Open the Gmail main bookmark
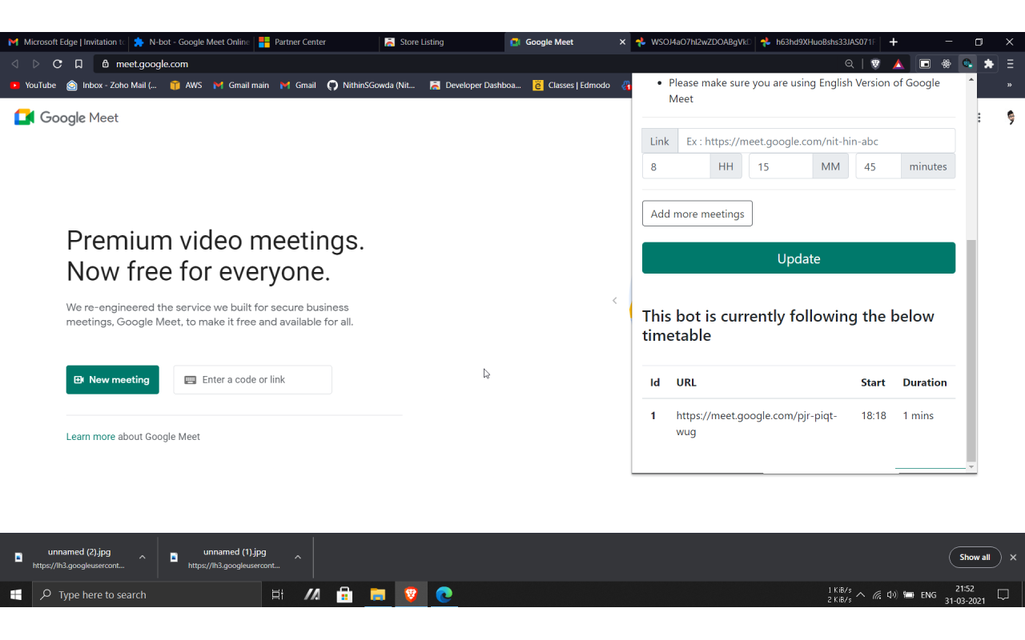 click(x=241, y=85)
